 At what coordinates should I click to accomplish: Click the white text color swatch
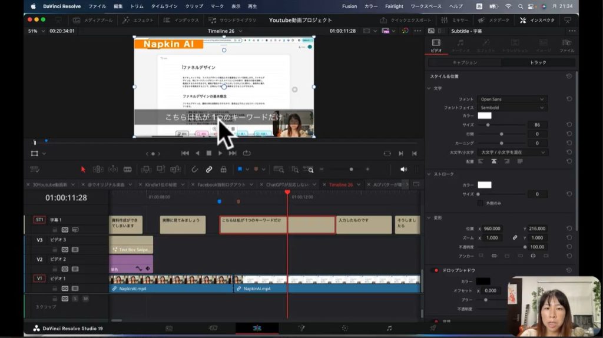(x=484, y=116)
